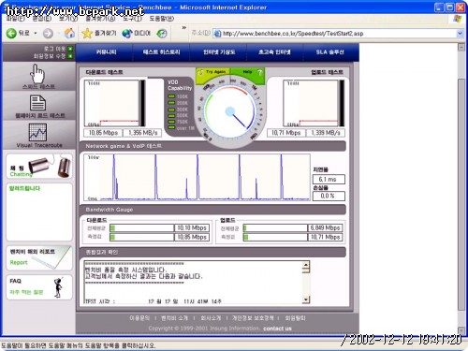The height and width of the screenshot is (351, 468).
Task: Select the SLA solution tab
Action: [329, 52]
